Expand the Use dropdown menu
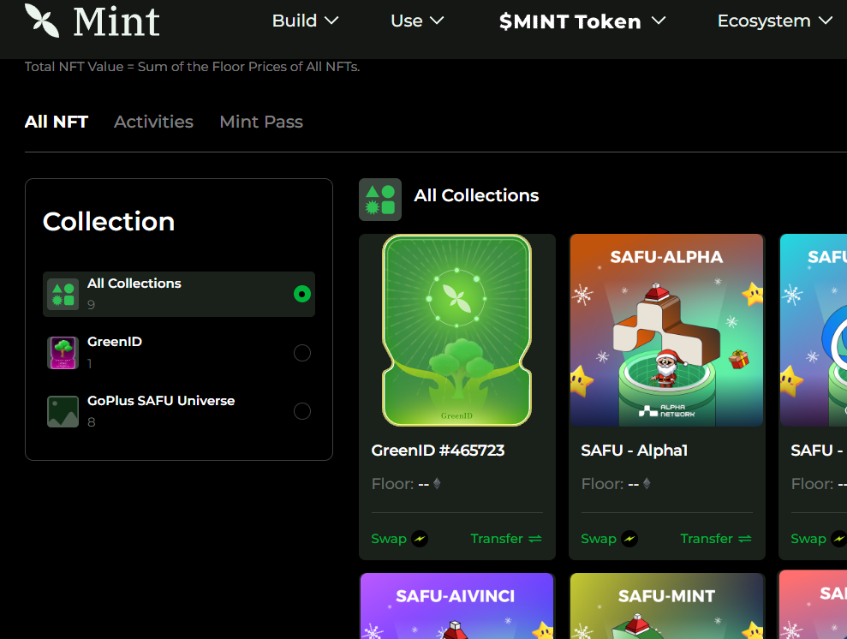Viewport: 847px width, 639px height. pyautogui.click(x=417, y=21)
